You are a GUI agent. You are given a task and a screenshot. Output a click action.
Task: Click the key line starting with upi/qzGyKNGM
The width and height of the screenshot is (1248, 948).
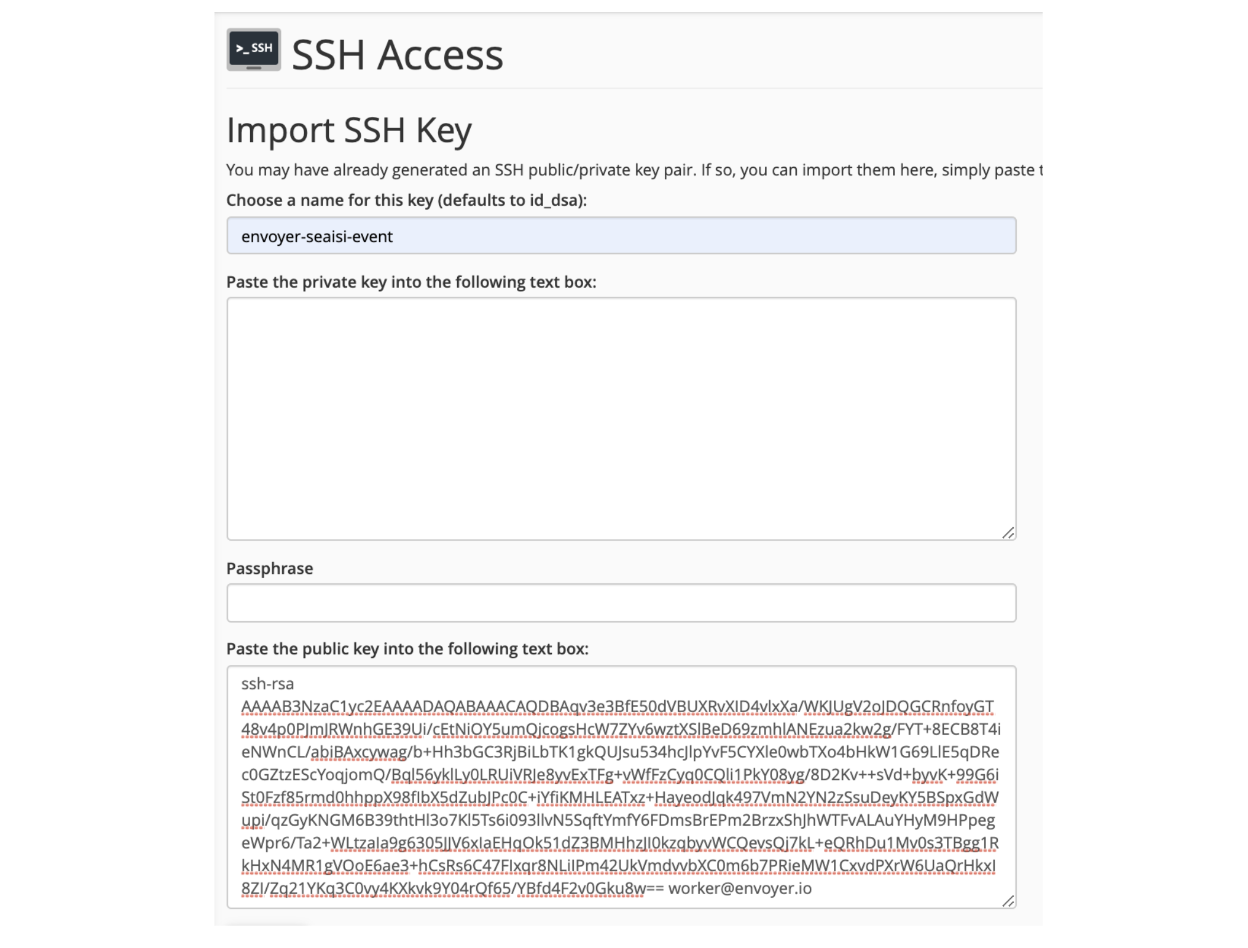pos(617,820)
